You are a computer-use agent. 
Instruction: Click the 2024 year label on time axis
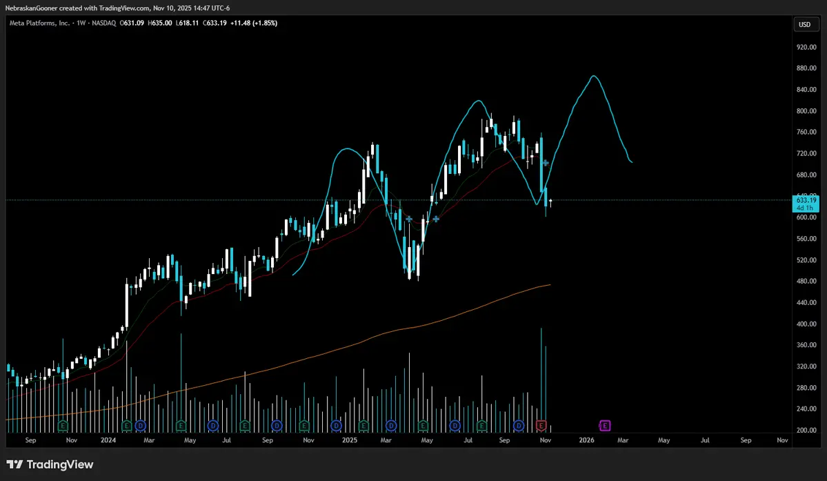click(x=108, y=440)
